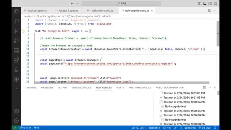Image resolution: width=231 pixels, height=130 pixels.
Task: Open the Extensions view
Action: coord(16,60)
